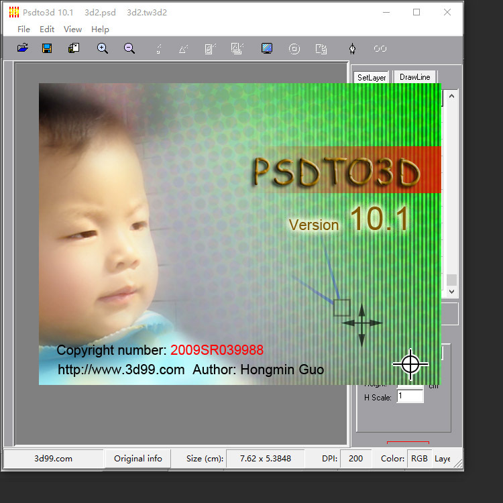Click the Save all copies icon

pyautogui.click(x=74, y=48)
